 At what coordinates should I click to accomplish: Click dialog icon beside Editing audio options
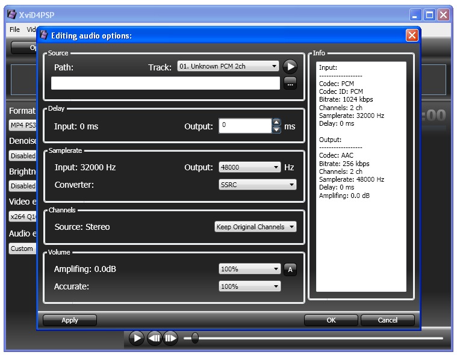44,35
